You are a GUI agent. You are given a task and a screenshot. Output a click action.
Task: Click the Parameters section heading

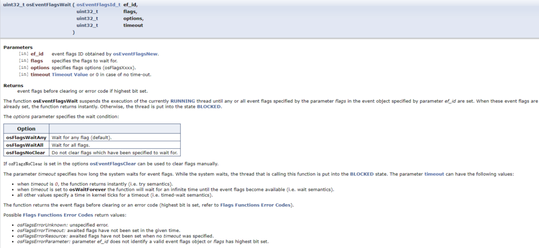tap(18, 47)
